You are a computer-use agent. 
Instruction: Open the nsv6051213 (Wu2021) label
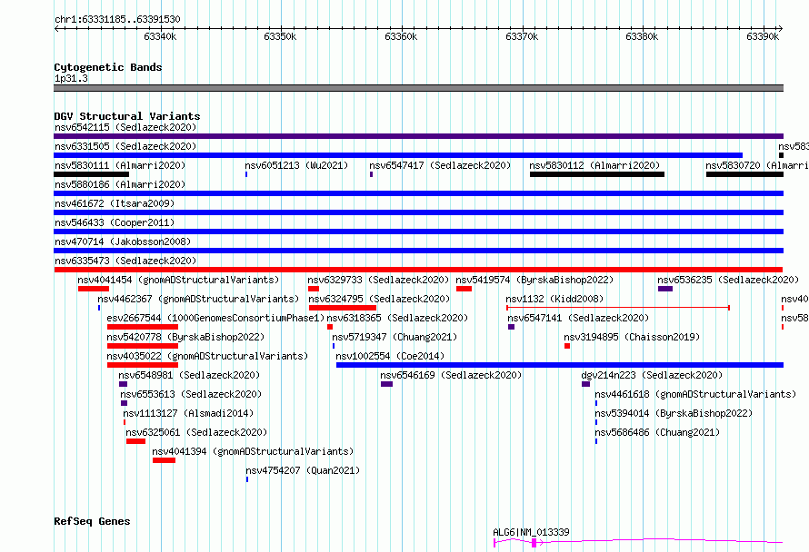296,165
